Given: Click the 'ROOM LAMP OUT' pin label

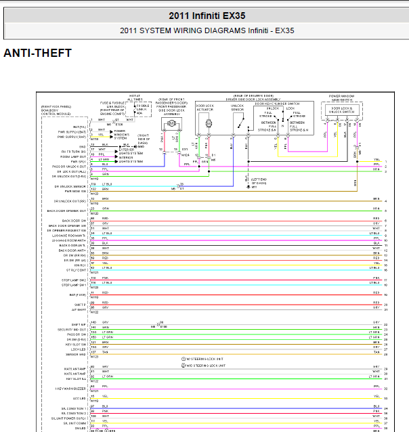Looking at the screenshot, I should point(73,156).
